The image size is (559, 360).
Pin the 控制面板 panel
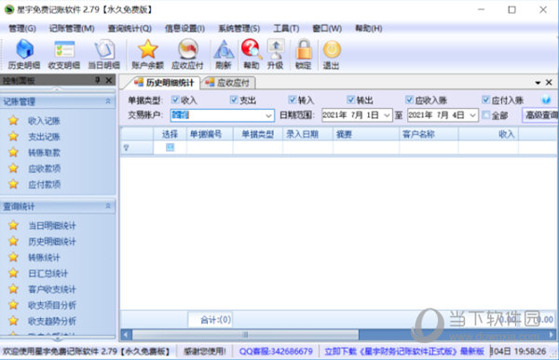97,80
